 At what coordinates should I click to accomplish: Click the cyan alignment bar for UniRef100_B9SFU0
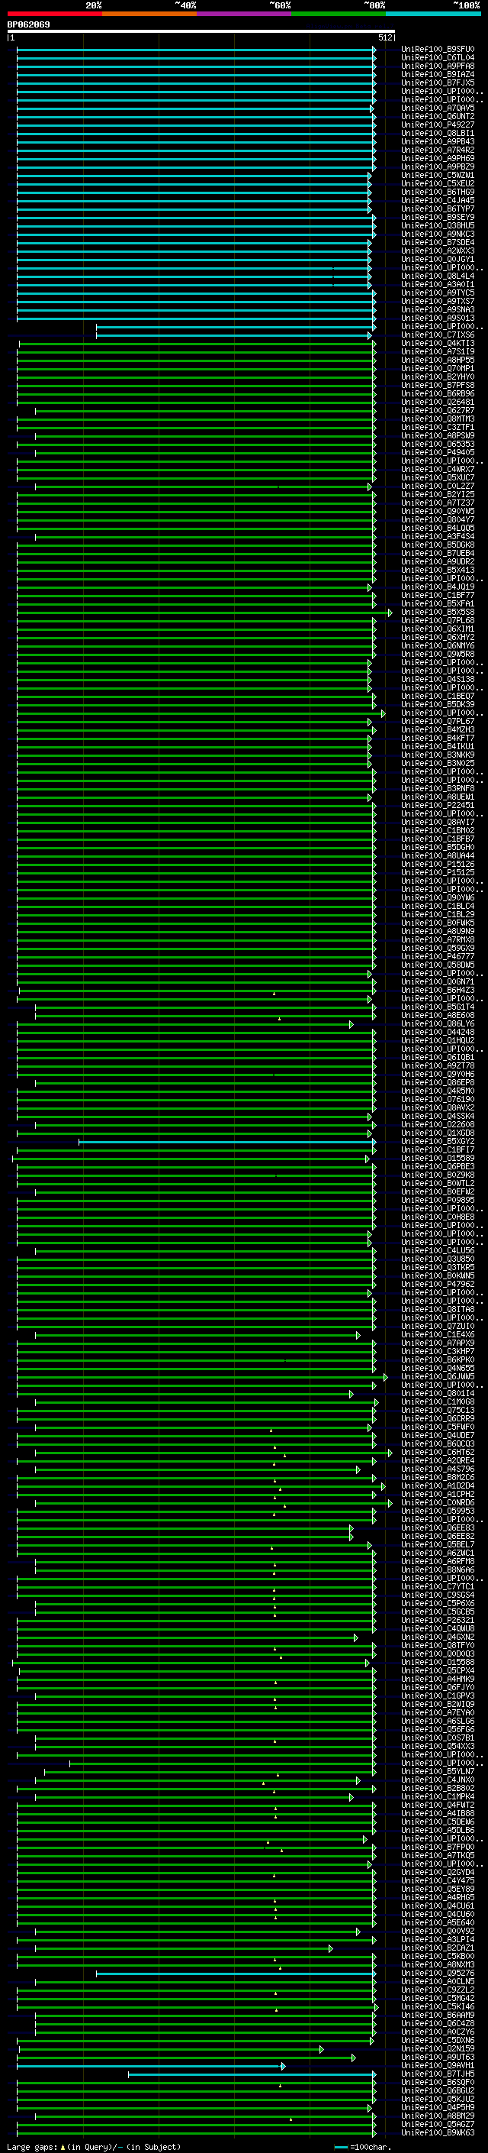(x=196, y=50)
